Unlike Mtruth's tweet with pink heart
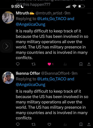 pos(49,64)
